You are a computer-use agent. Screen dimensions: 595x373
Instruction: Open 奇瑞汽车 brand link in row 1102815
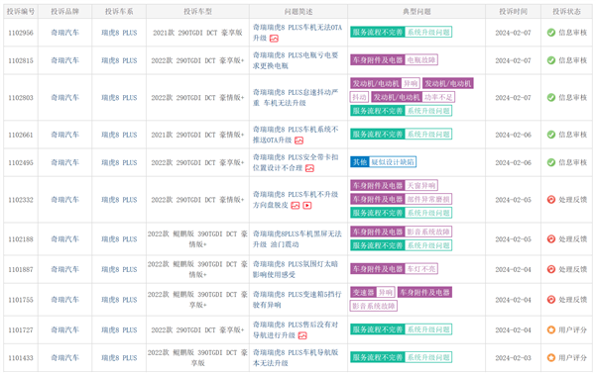coord(64,60)
